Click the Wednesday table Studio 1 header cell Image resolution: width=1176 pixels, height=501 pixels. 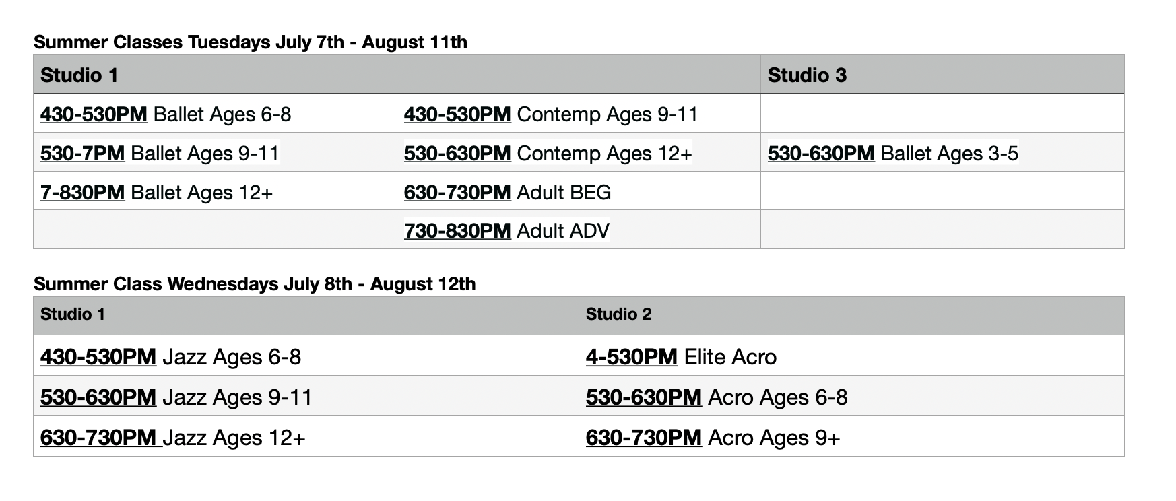tap(306, 316)
